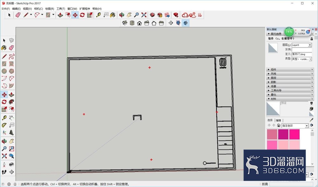Choose the Tape Measure tool in top toolbar
The height and width of the screenshot is (187, 318).
tap(98, 15)
